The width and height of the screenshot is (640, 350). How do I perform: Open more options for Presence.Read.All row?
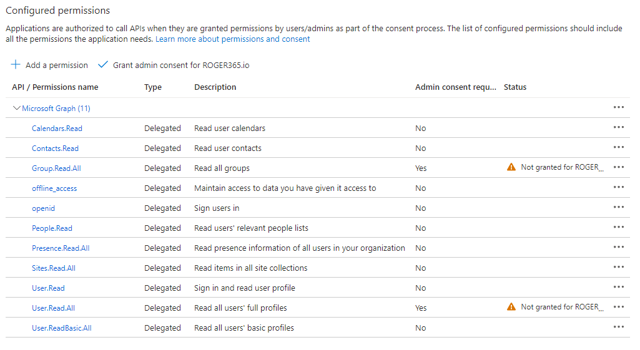tap(618, 247)
